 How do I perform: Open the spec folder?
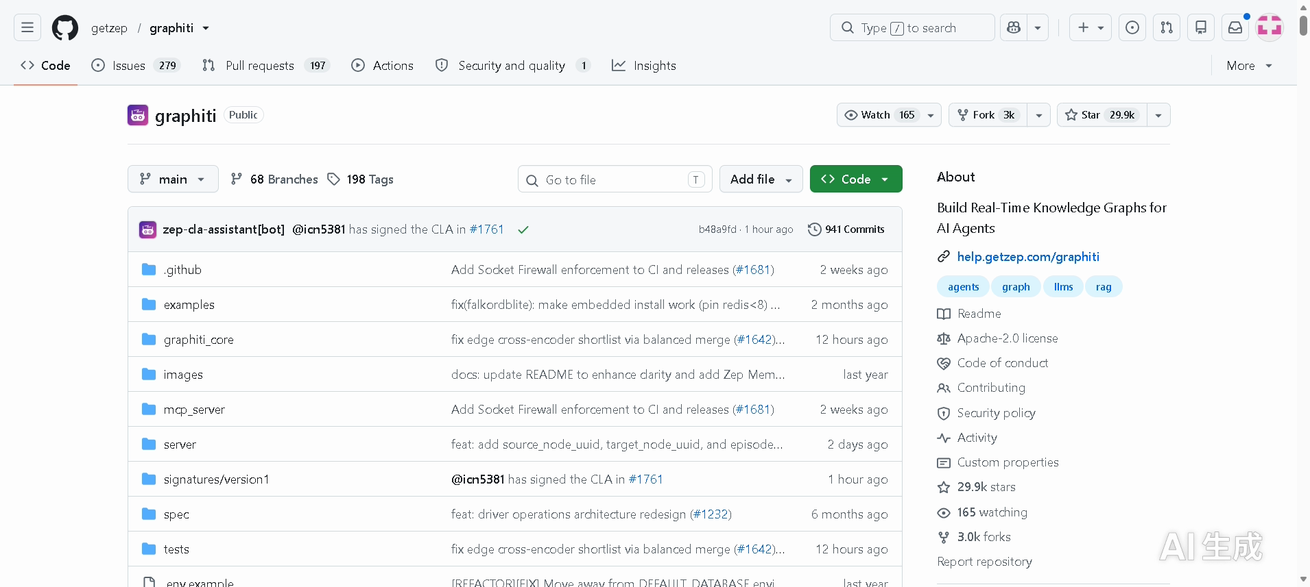pyautogui.click(x=176, y=514)
